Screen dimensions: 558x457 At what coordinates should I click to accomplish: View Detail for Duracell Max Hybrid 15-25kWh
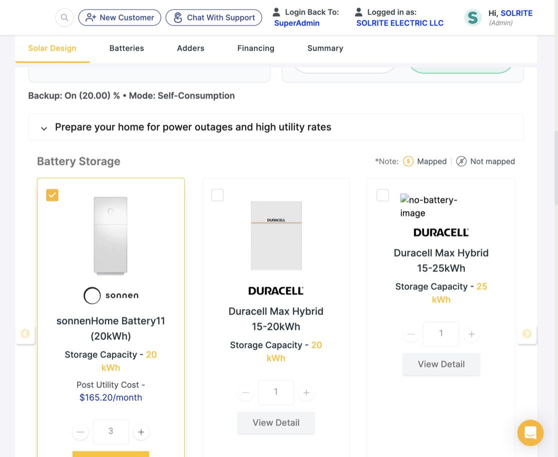click(x=441, y=364)
